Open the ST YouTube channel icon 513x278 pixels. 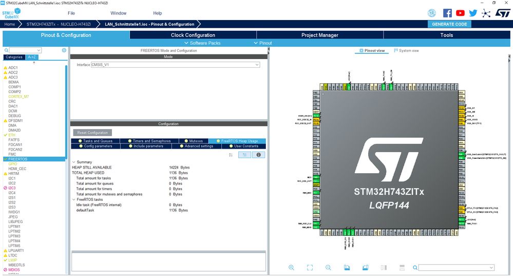point(460,13)
